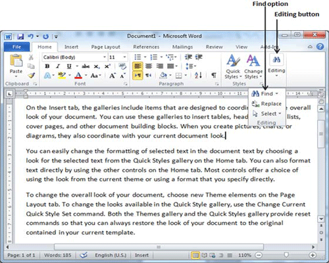Viewport: 329px width, 263px height.
Task: Choose Replace from the Editing menu
Action: [x=266, y=104]
